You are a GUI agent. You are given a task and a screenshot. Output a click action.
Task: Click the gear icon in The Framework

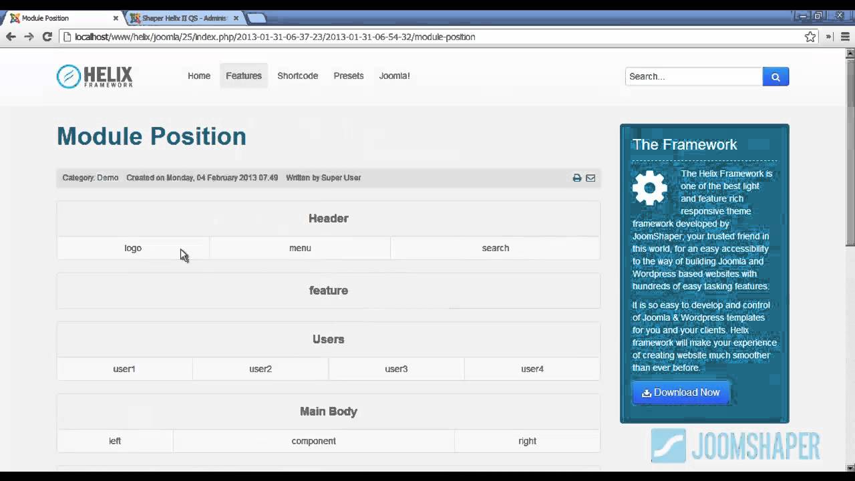coord(650,188)
